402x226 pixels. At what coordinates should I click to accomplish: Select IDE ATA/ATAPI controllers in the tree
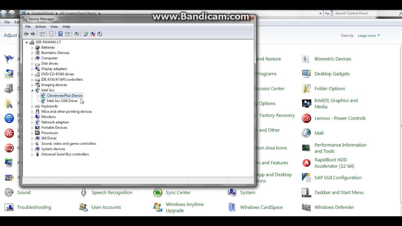click(x=62, y=79)
